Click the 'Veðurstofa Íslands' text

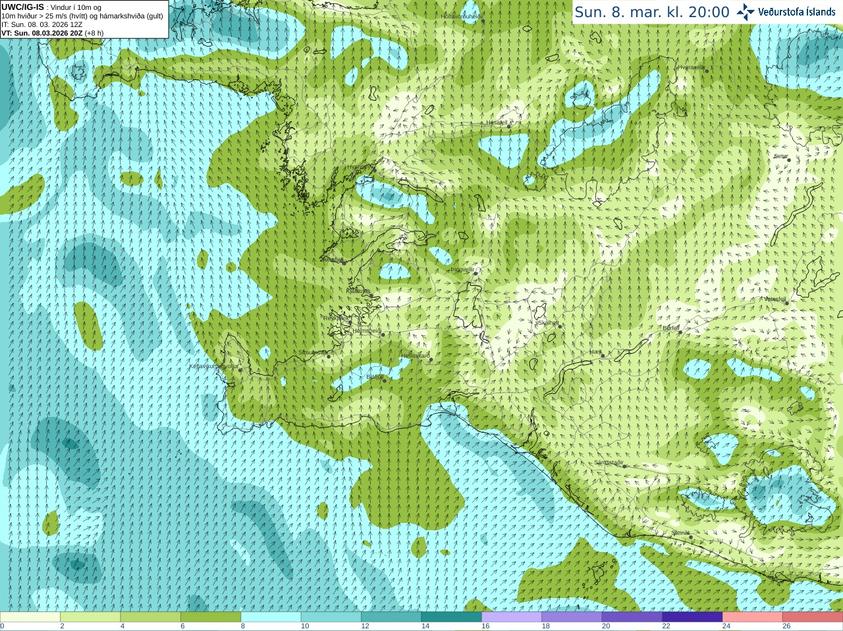797,12
